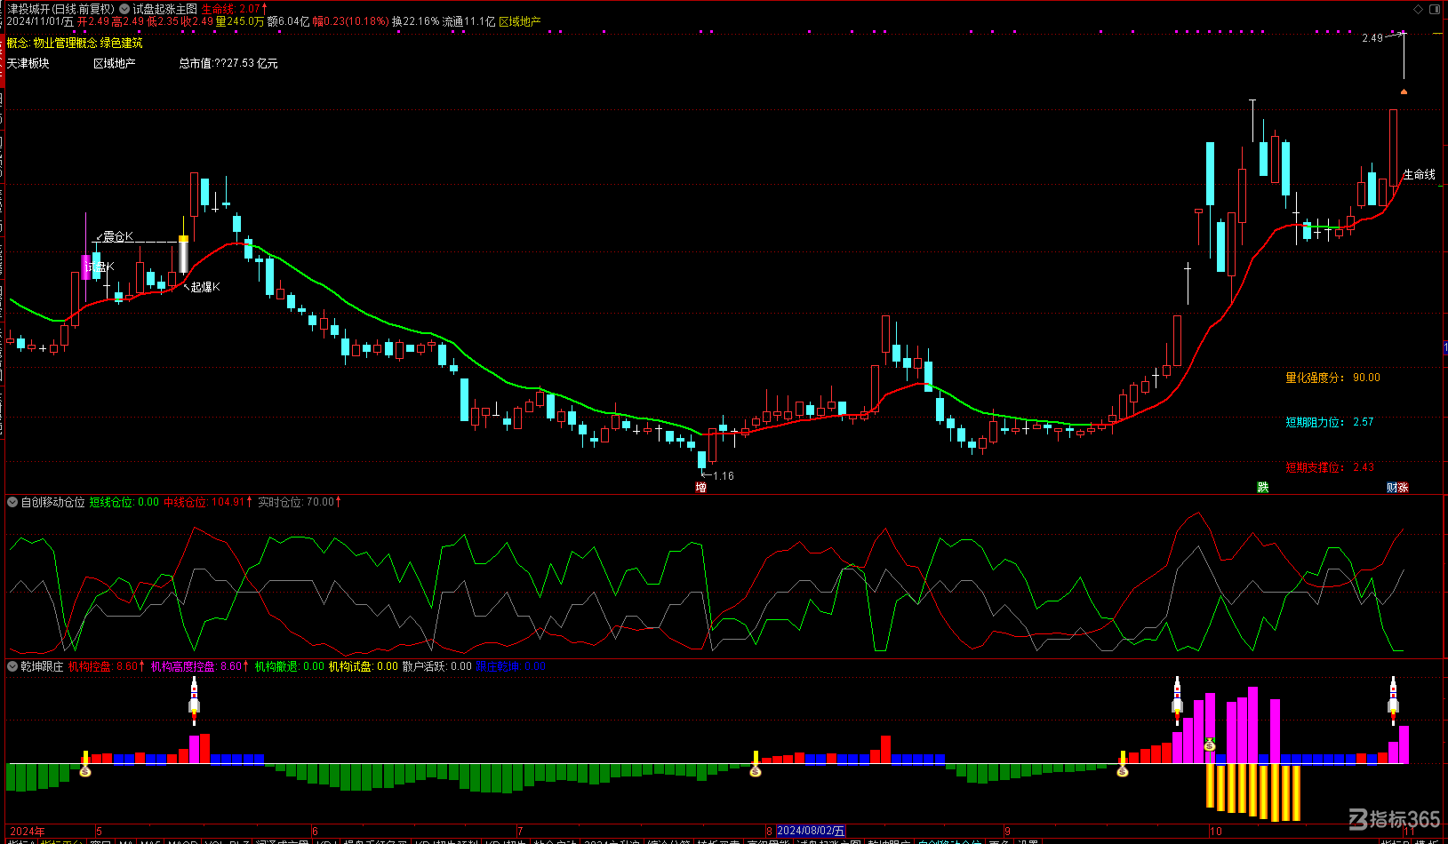Switch to the 设置 tab at bottom

click(x=1028, y=841)
